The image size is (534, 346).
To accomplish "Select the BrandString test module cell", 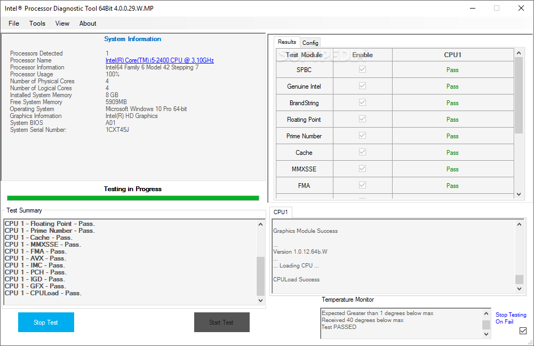I will 304,103.
